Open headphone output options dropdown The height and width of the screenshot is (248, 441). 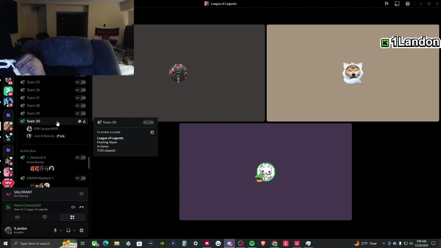click(74, 230)
